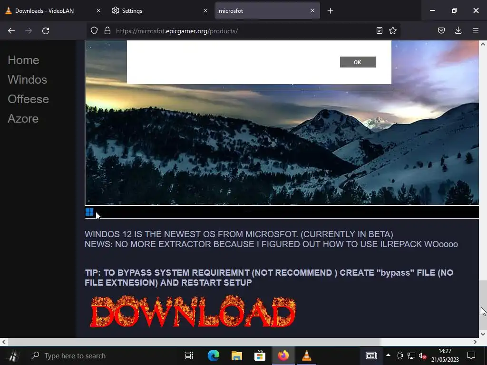Click the 'TIP: TO BYPASS SYSTEM REQUIREMNT' text
Image resolution: width=487 pixels, height=365 pixels.
(269, 278)
